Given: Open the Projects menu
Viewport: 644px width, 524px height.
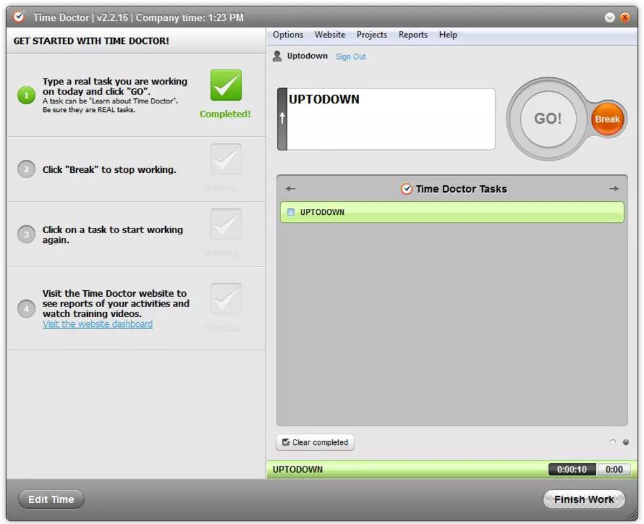Looking at the screenshot, I should [x=371, y=35].
